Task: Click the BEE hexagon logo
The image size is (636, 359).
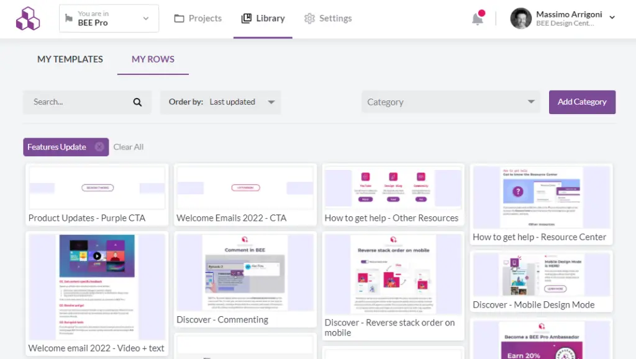Action: point(29,18)
